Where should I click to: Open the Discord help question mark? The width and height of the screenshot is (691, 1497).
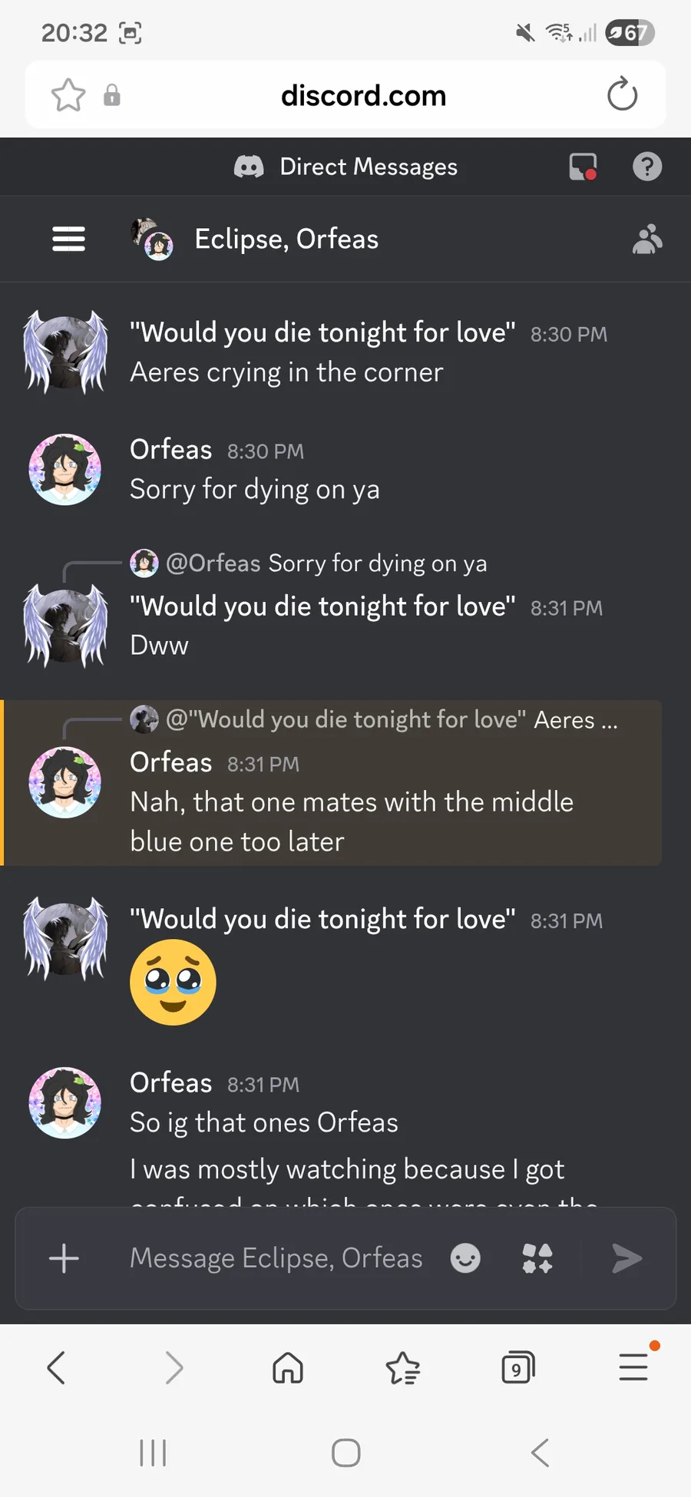646,167
